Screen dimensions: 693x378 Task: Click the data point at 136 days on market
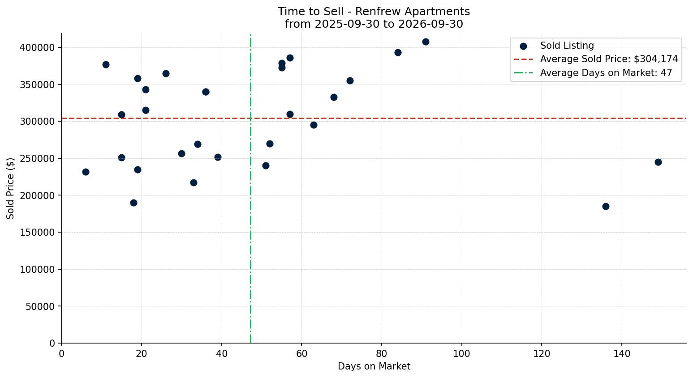[606, 206]
